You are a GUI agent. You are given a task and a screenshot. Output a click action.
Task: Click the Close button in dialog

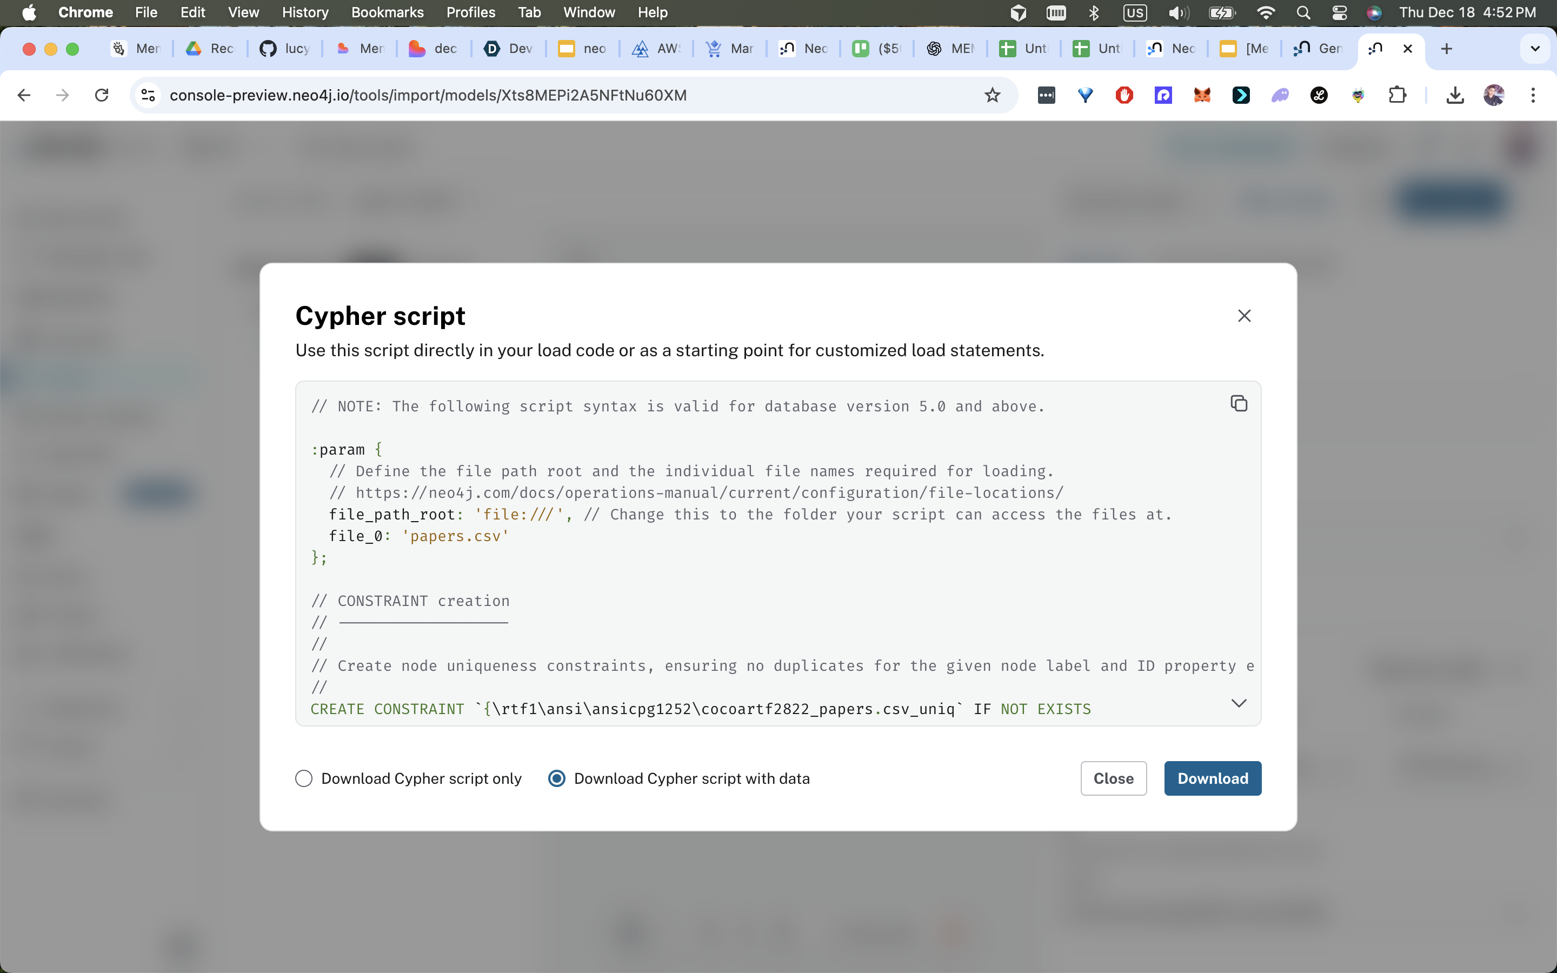(1113, 778)
